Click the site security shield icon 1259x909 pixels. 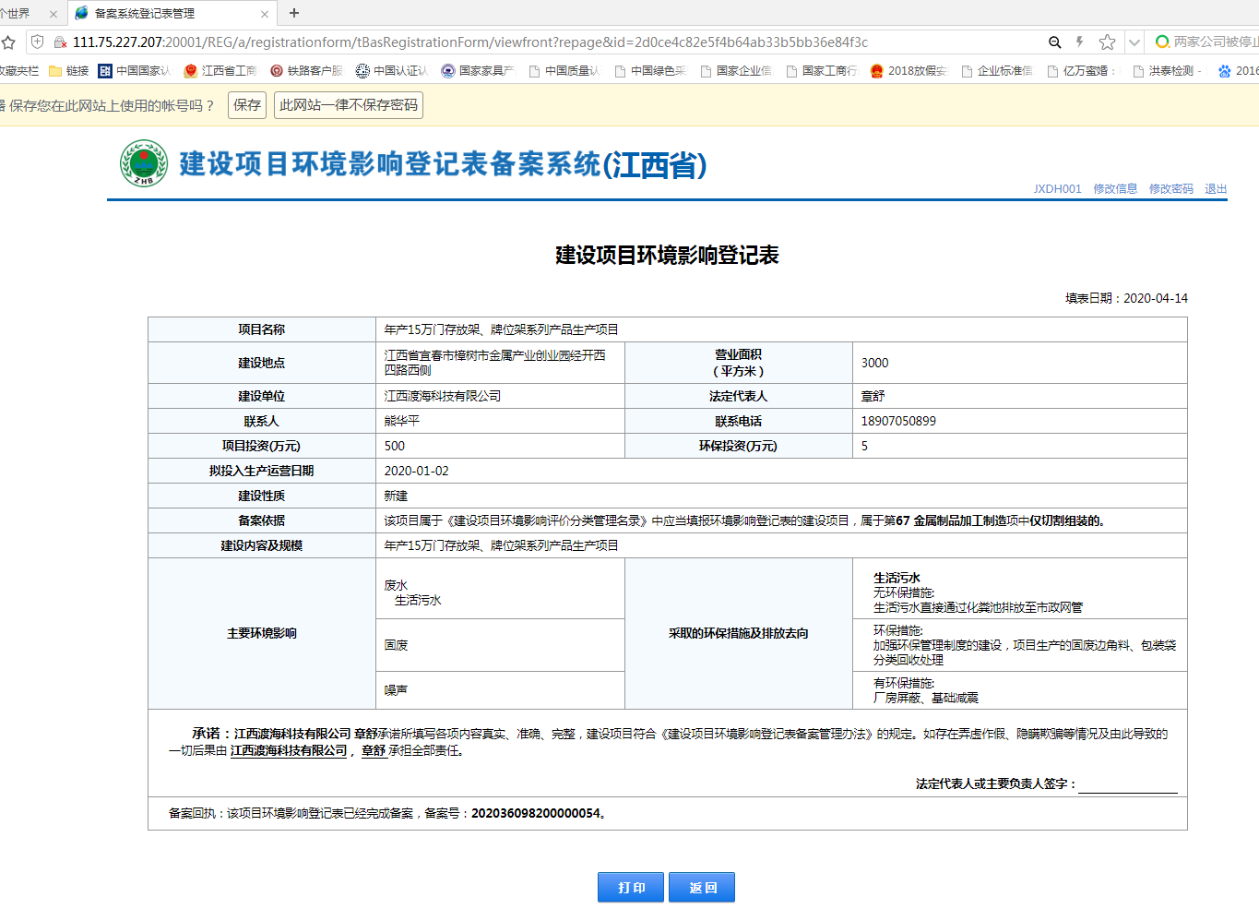pyautogui.click(x=37, y=42)
